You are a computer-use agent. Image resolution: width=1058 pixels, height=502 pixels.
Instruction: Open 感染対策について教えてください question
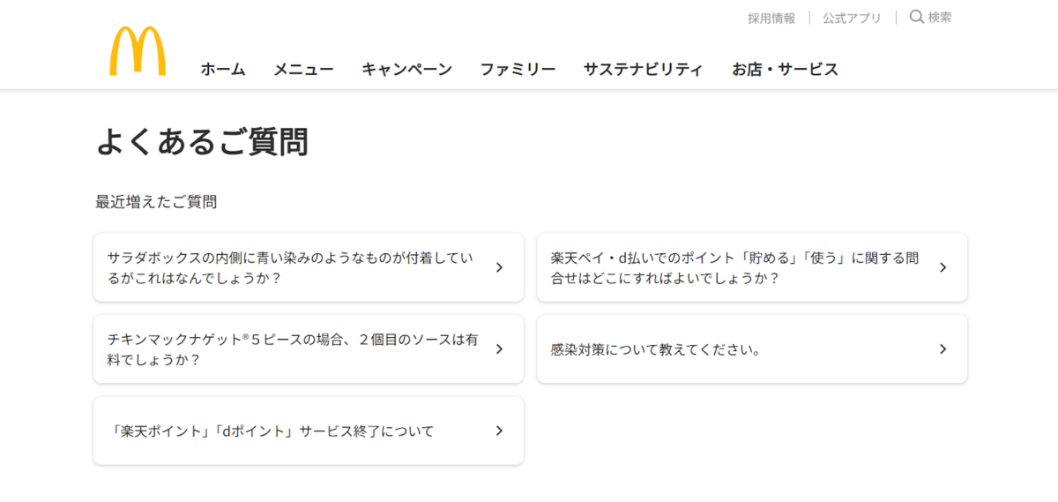(x=752, y=349)
